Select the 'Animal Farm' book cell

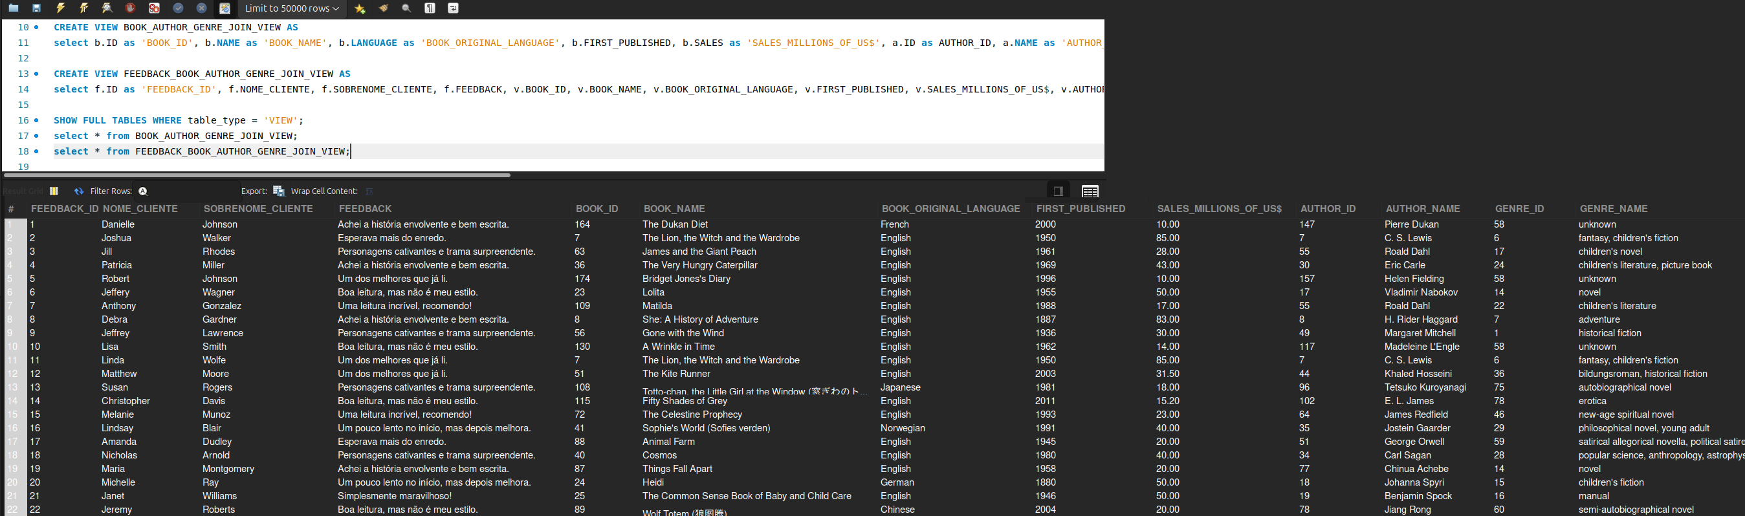[x=668, y=442]
